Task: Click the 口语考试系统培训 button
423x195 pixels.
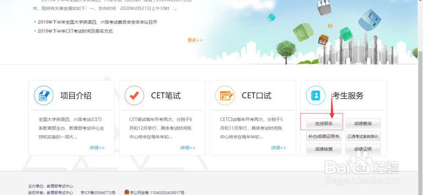Action: (363, 136)
